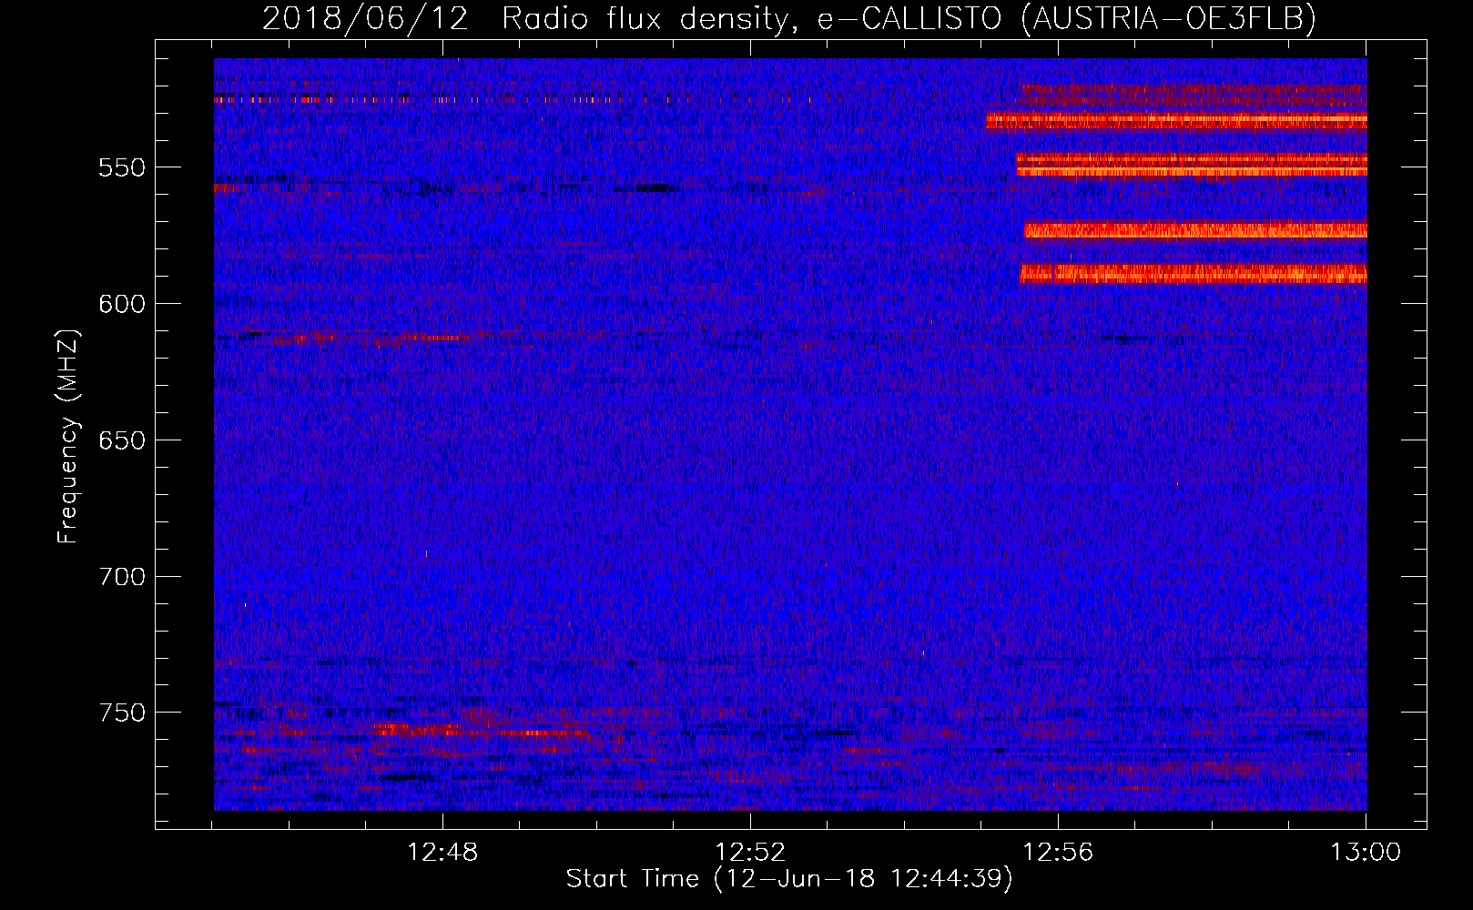The image size is (1473, 910).
Task: Click the 12:52 time axis label
Action: [750, 853]
